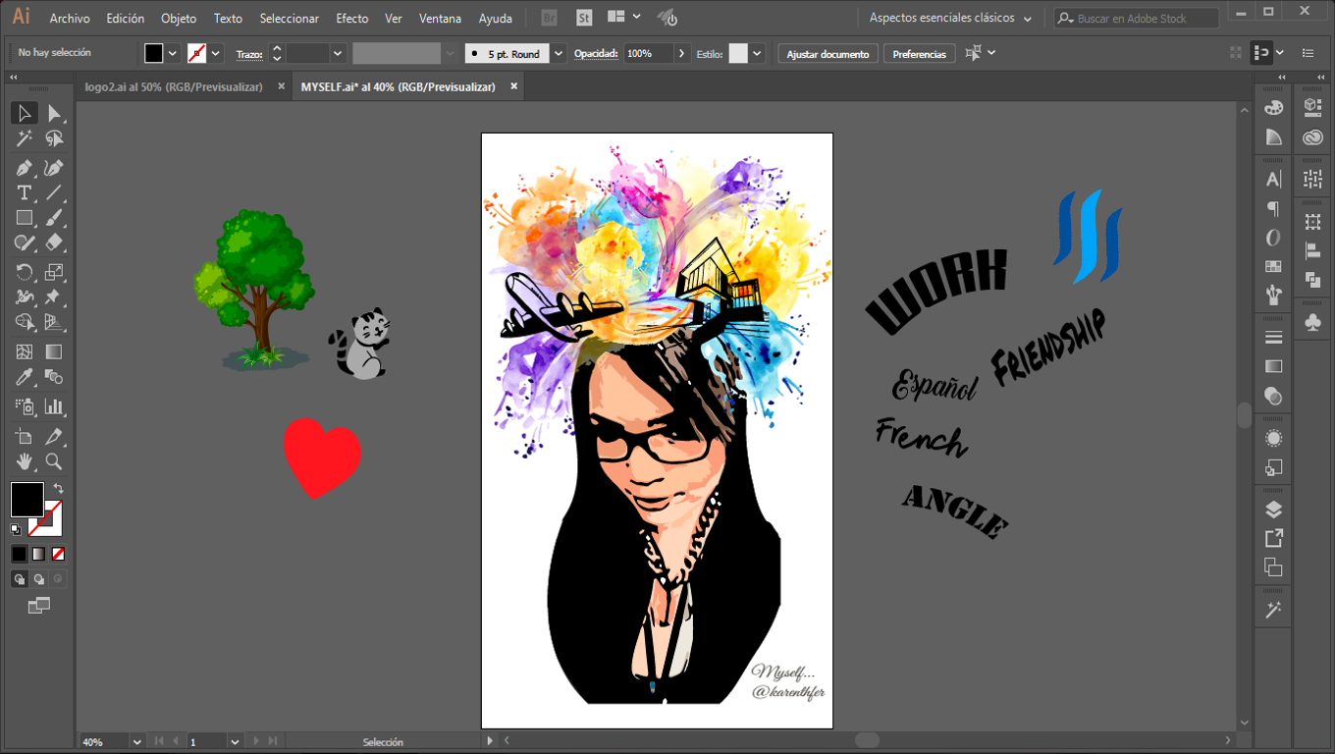Swap fill and stroke colors
1335x754 pixels.
pos(58,488)
